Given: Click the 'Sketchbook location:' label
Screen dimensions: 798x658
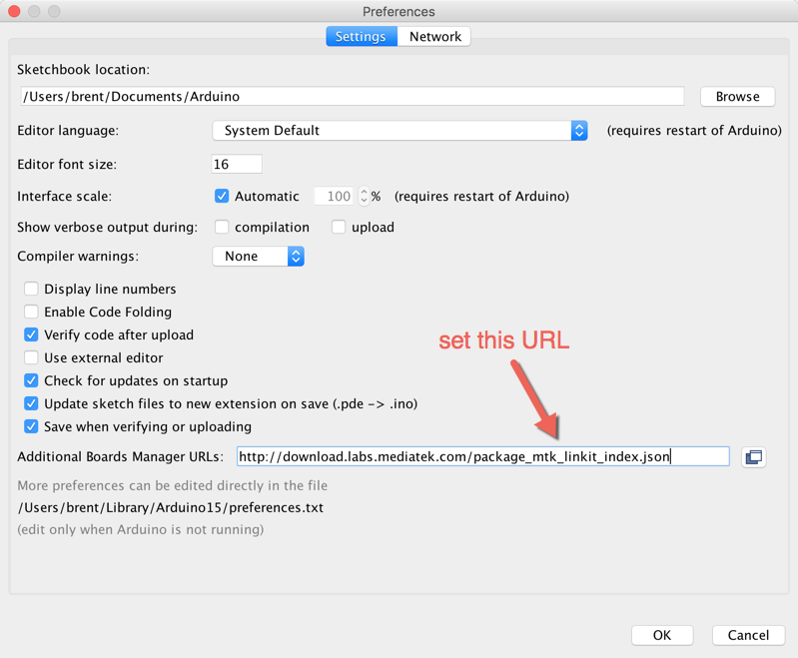Looking at the screenshot, I should tap(84, 70).
